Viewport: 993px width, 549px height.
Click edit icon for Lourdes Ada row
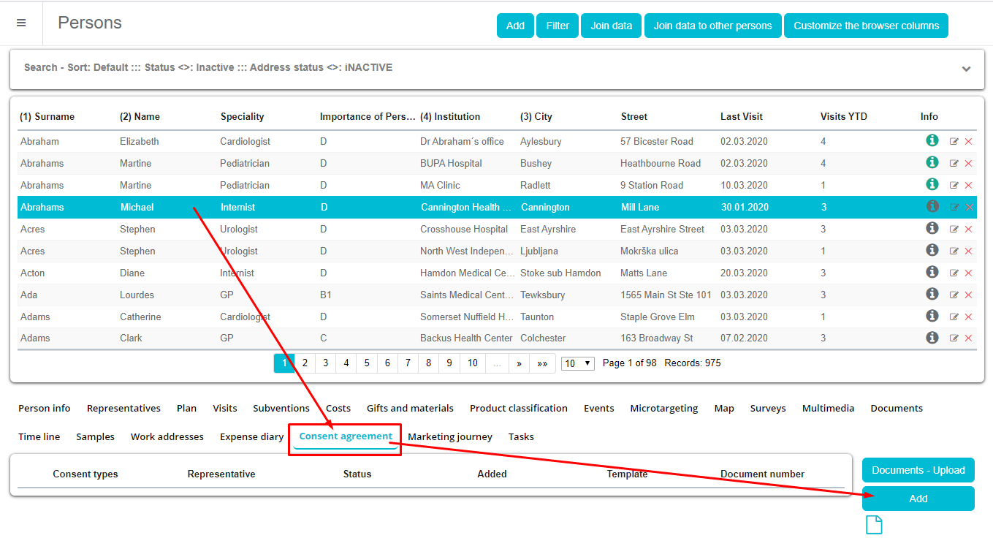point(954,295)
